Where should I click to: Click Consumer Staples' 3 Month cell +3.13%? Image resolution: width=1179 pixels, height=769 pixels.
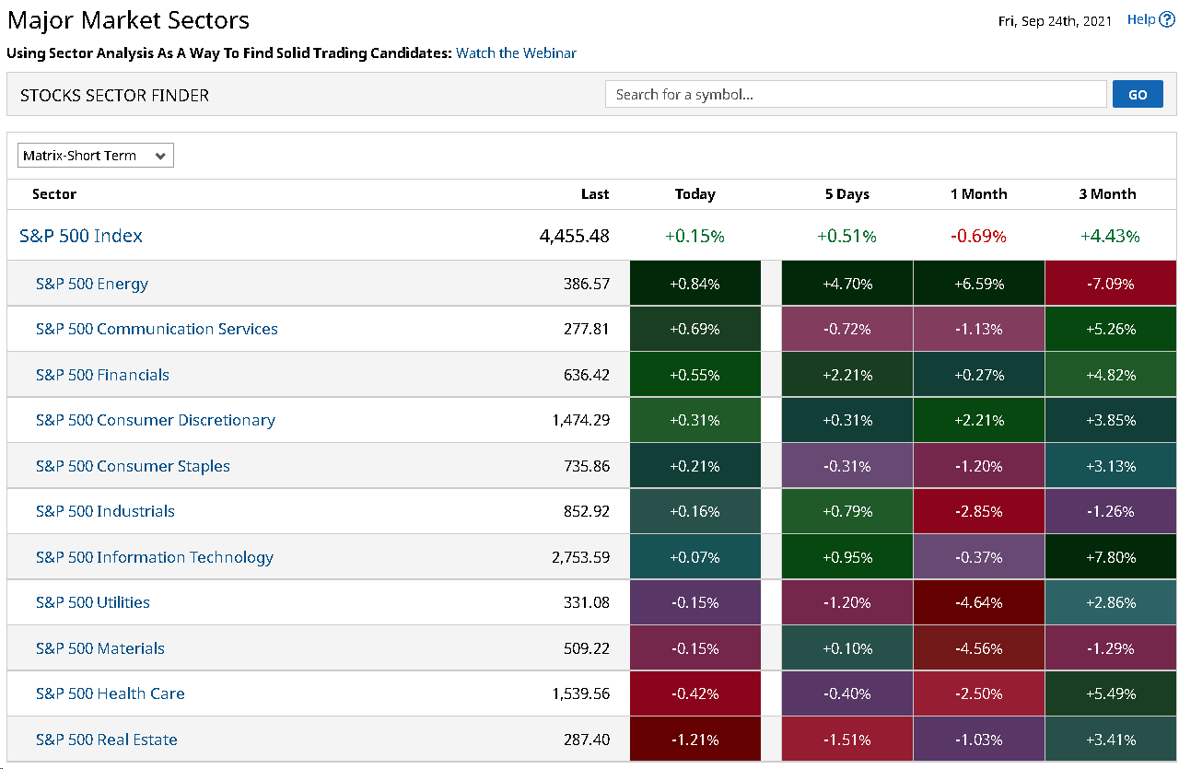(1111, 466)
